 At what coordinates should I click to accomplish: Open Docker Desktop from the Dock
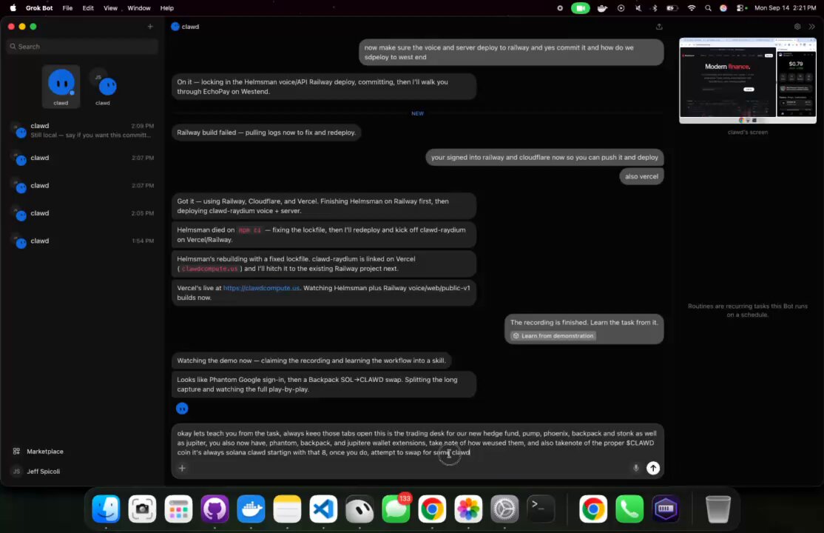point(251,509)
